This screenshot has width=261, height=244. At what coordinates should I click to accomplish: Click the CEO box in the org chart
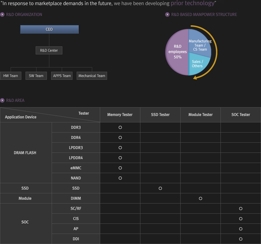(50, 29)
